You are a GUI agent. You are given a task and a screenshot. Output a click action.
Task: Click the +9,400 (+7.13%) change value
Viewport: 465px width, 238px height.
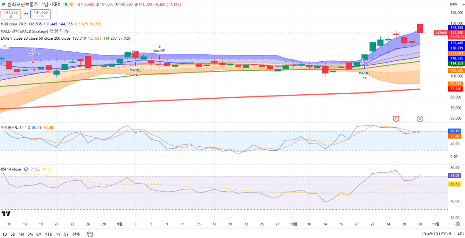coord(167,5)
